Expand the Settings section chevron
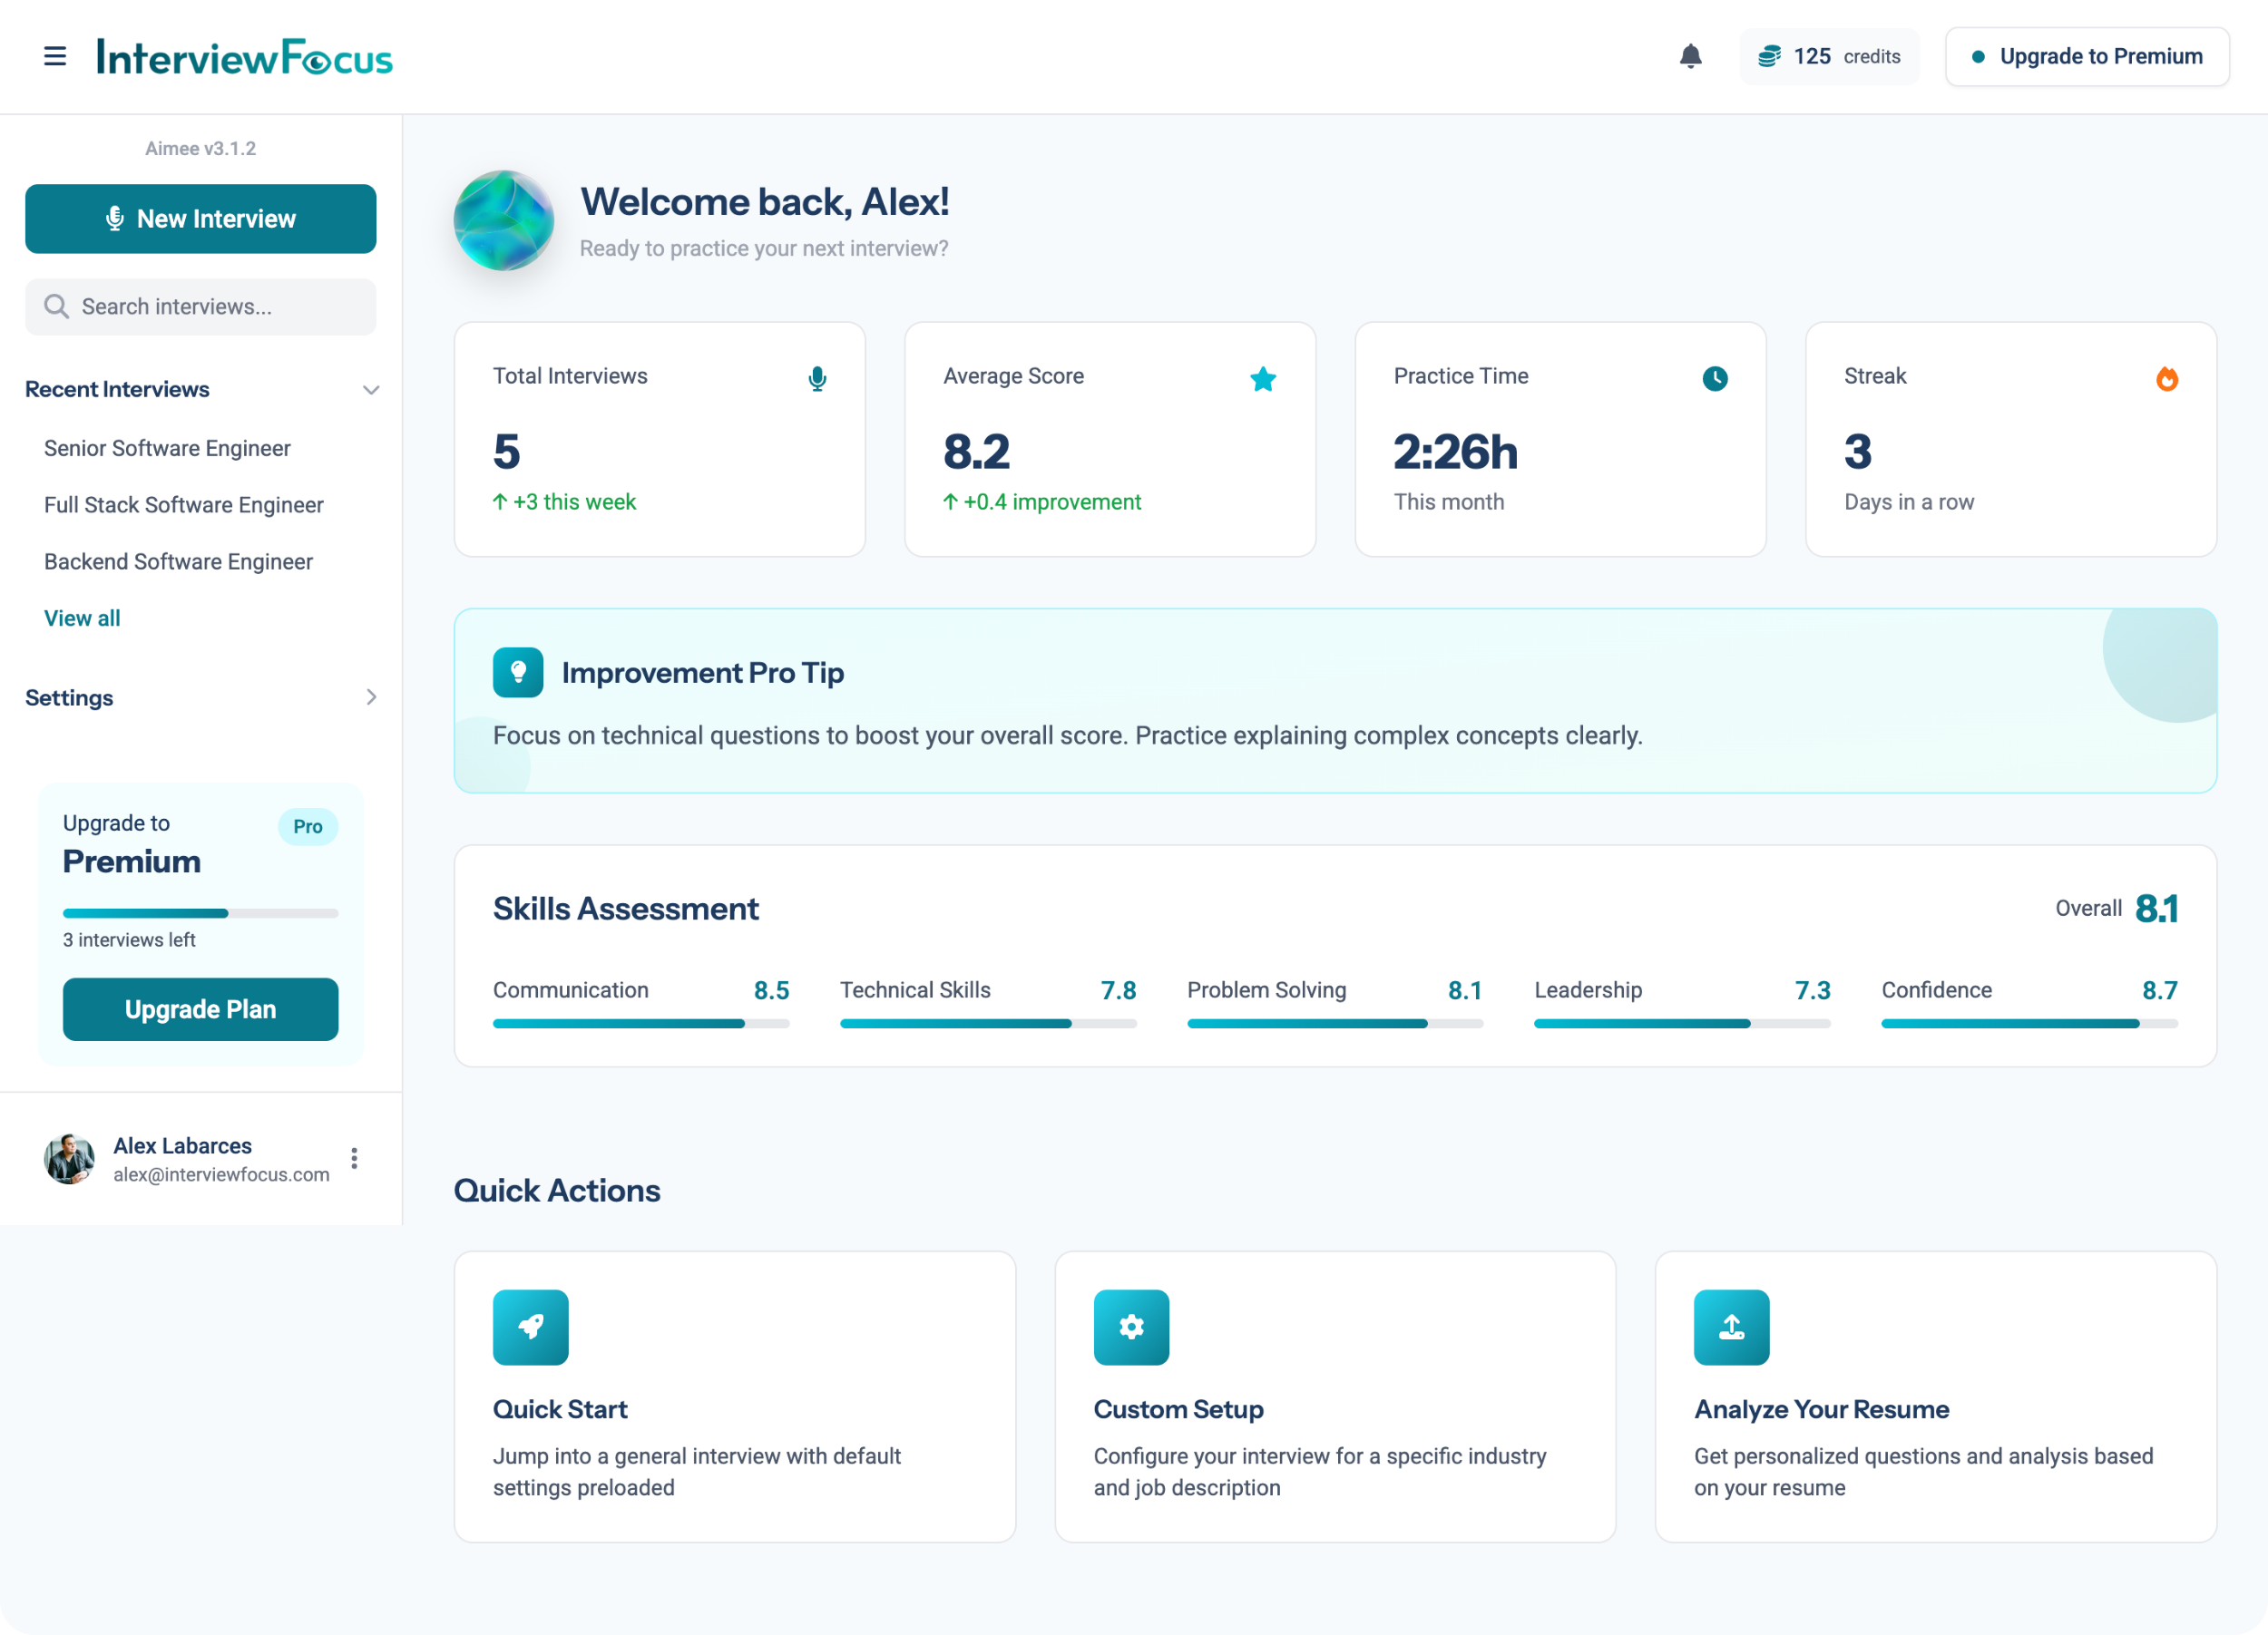The height and width of the screenshot is (1635, 2268). (371, 697)
